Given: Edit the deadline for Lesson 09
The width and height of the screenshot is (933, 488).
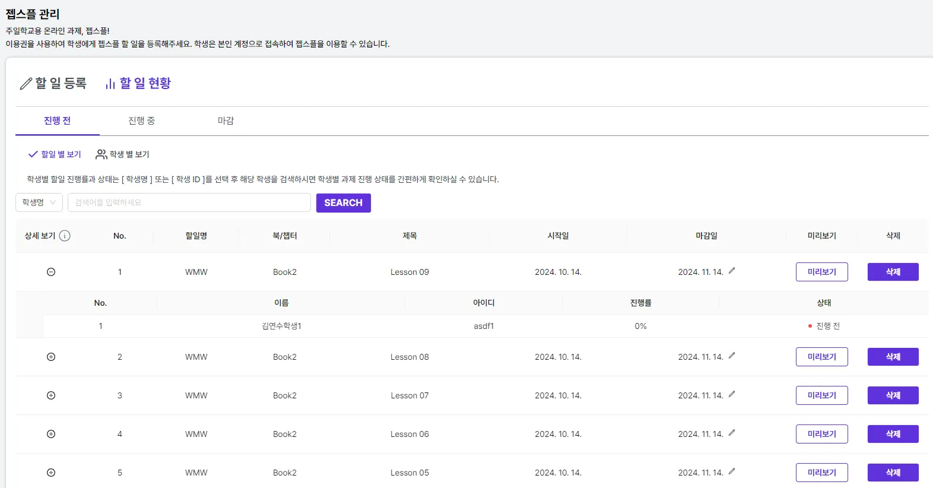Looking at the screenshot, I should [x=732, y=271].
